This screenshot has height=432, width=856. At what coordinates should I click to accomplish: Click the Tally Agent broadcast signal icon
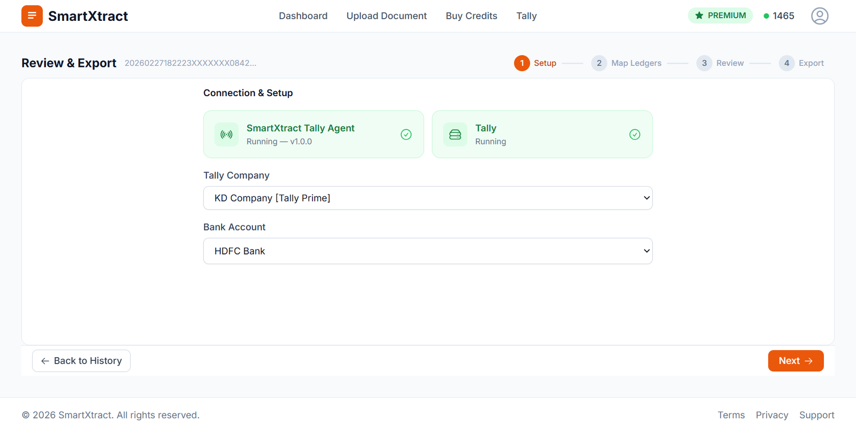[x=226, y=134]
